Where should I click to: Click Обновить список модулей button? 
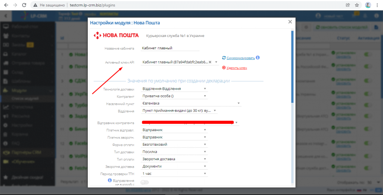point(341,27)
